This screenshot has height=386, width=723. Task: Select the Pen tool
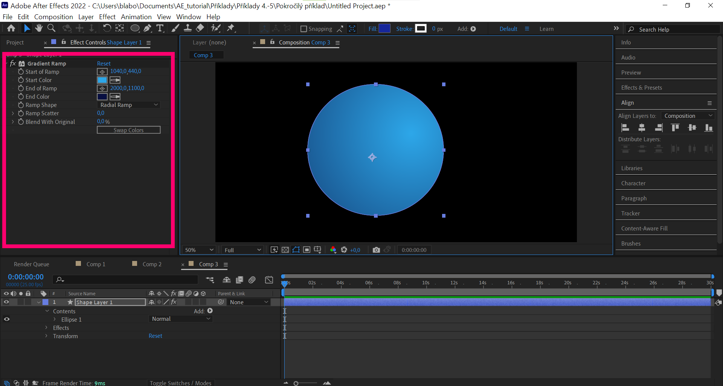148,28
